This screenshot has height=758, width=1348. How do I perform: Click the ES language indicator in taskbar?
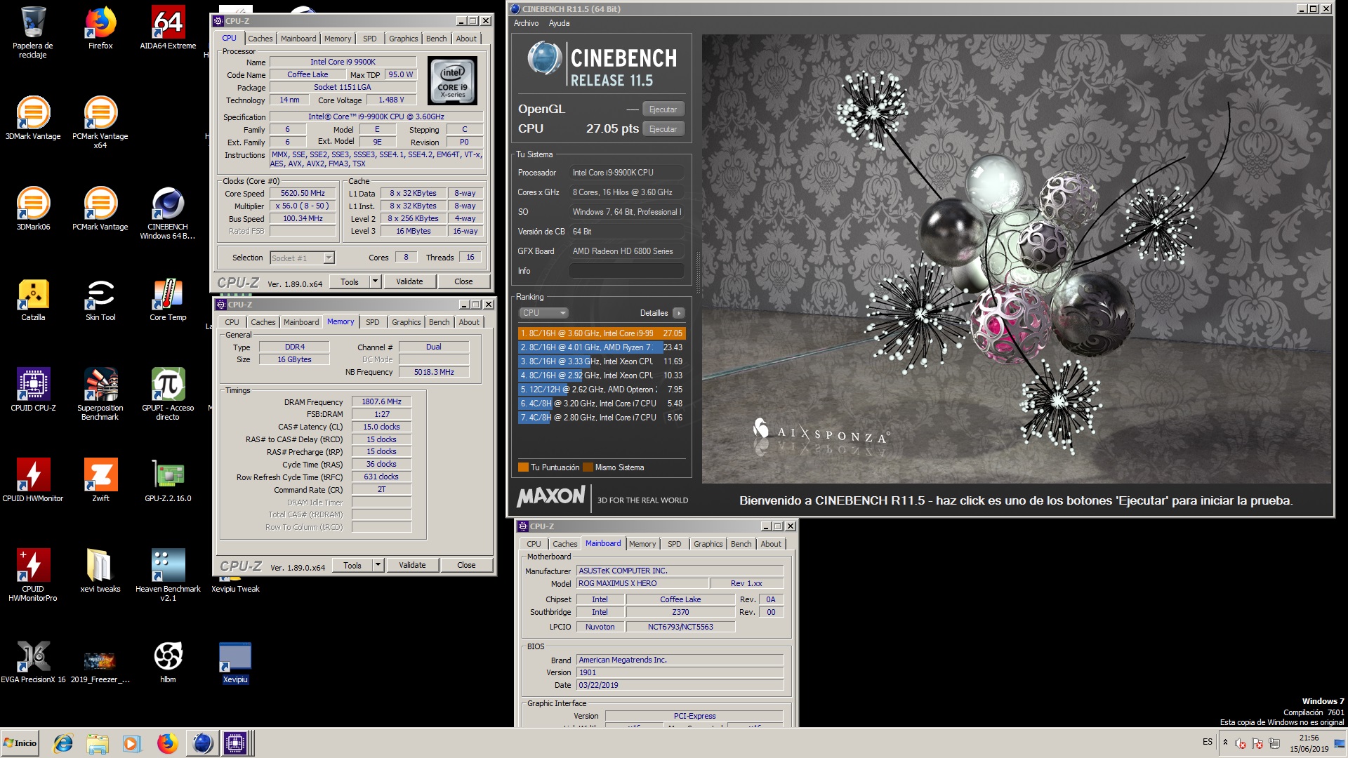[1207, 742]
